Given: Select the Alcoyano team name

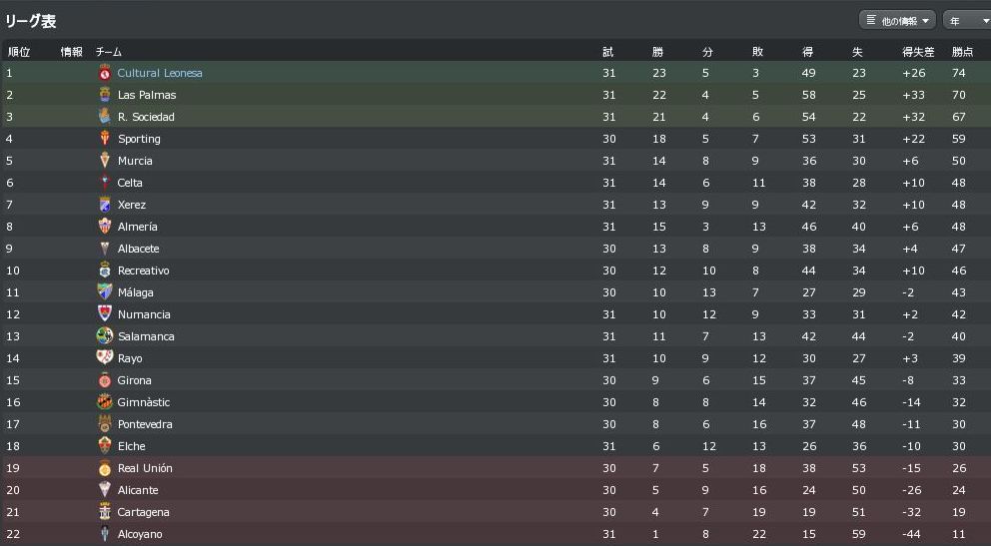Looking at the screenshot, I should [140, 534].
